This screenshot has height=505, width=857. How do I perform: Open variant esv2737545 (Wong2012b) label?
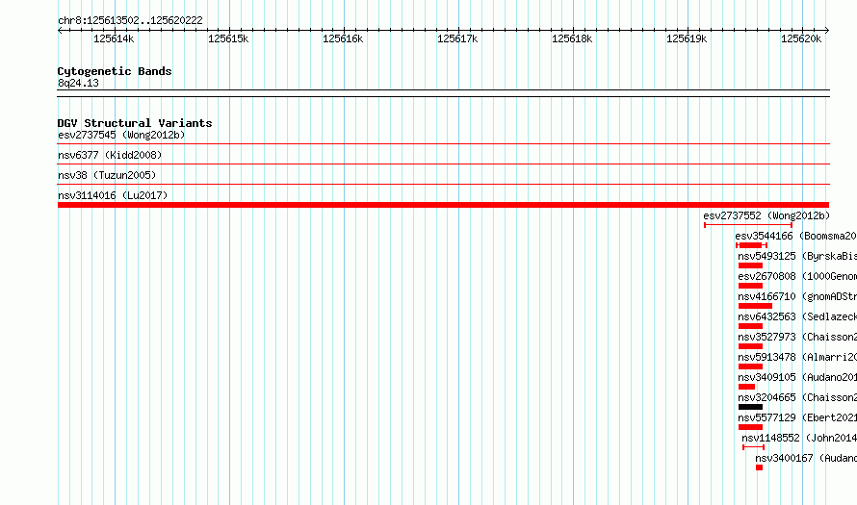point(121,135)
